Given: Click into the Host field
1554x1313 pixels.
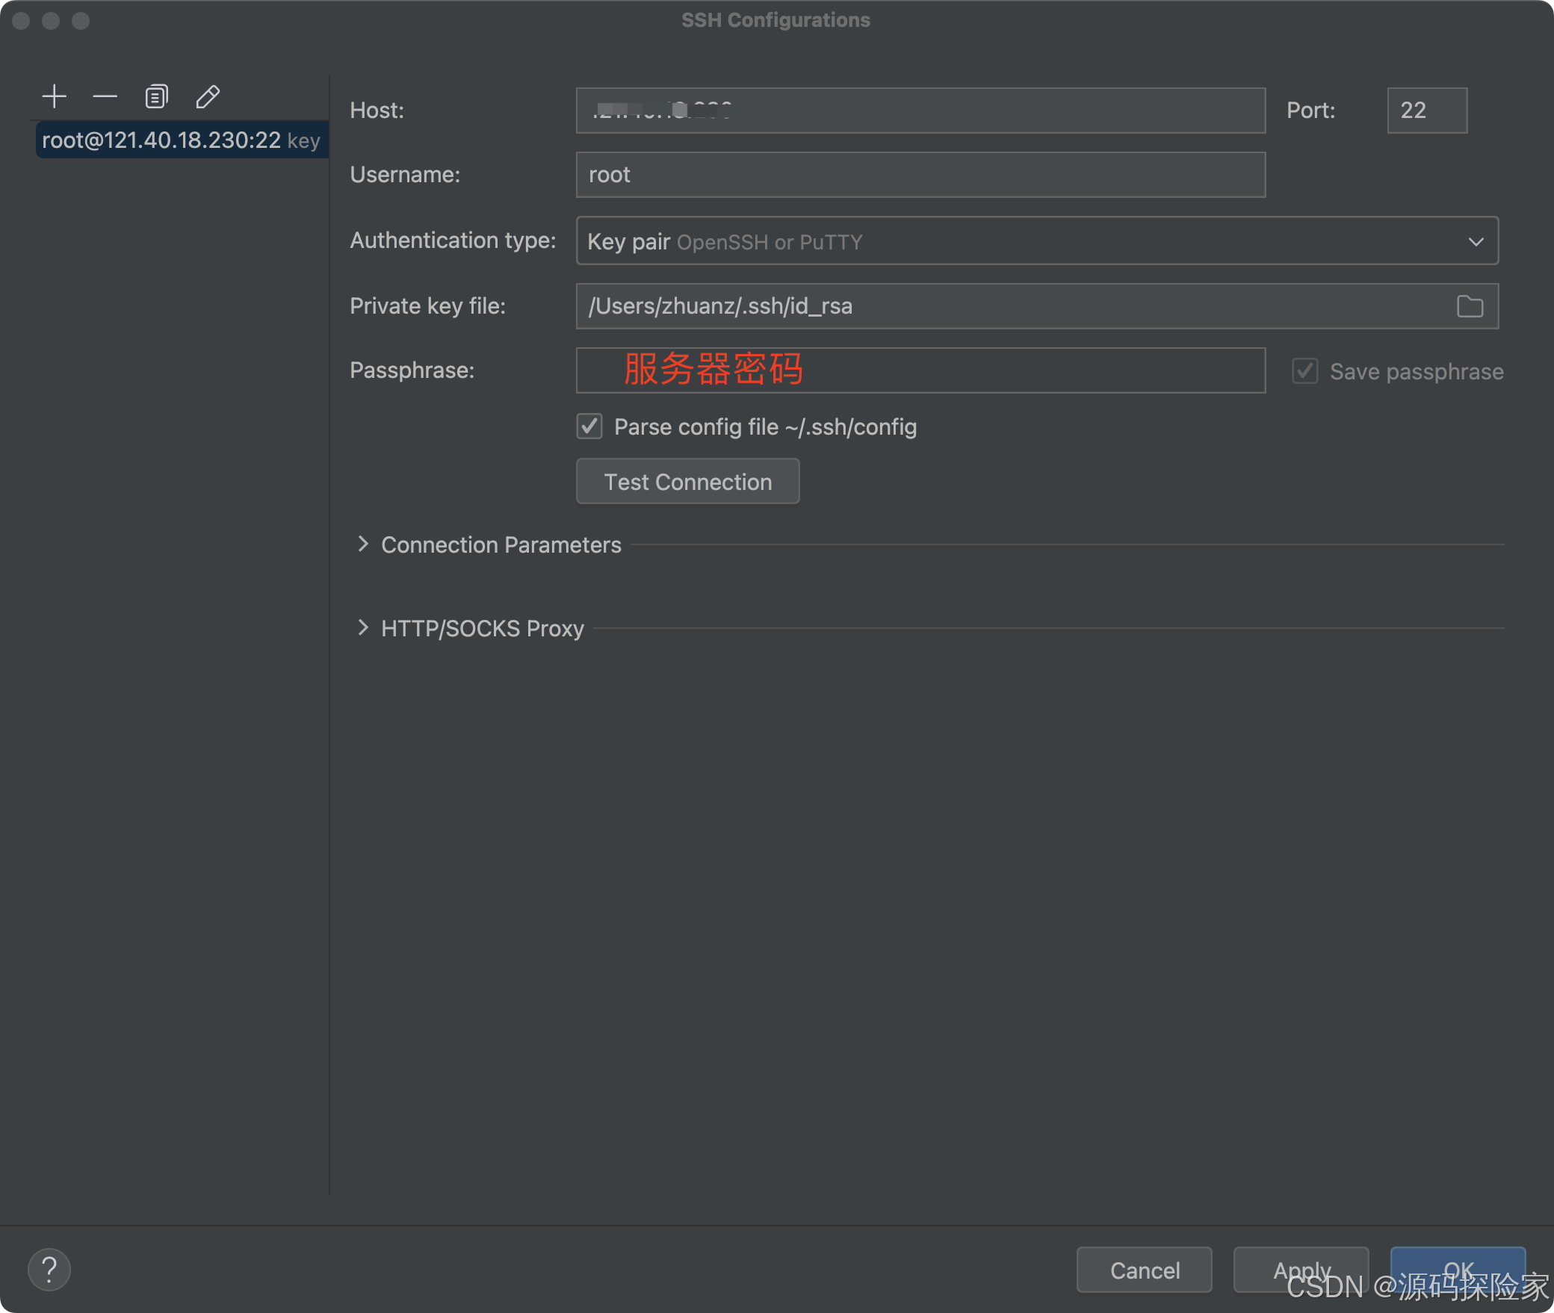Looking at the screenshot, I should click(x=919, y=110).
